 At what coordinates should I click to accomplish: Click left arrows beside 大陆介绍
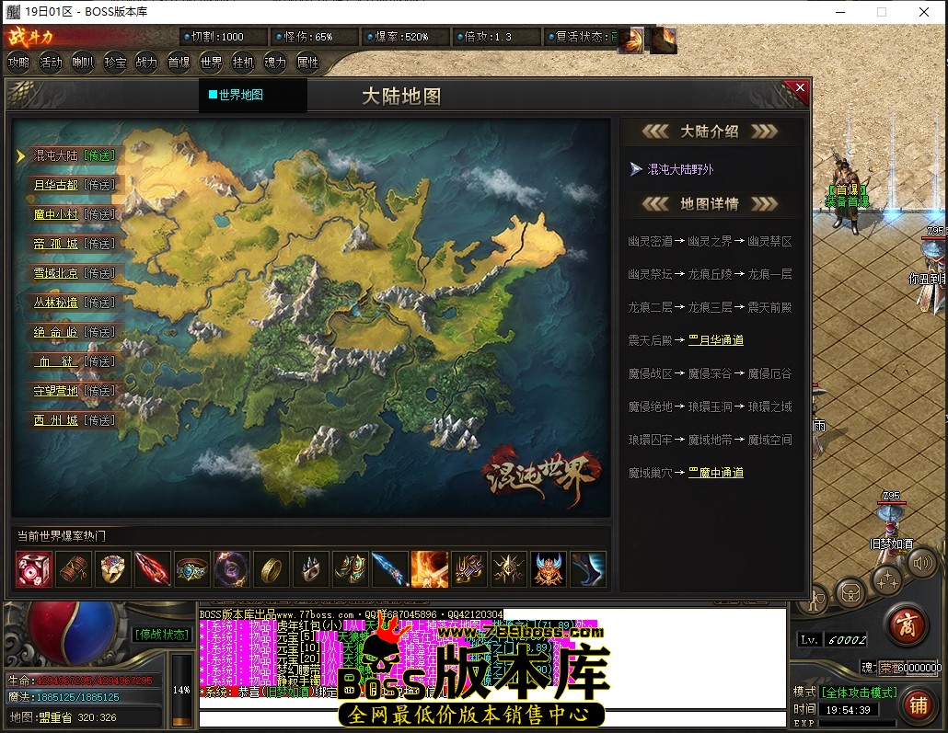(655, 132)
